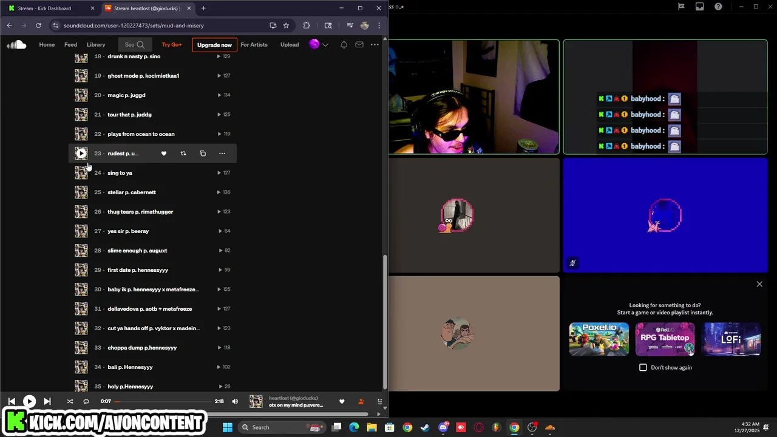Go back in the browser
The image size is (777, 437).
[x=9, y=25]
